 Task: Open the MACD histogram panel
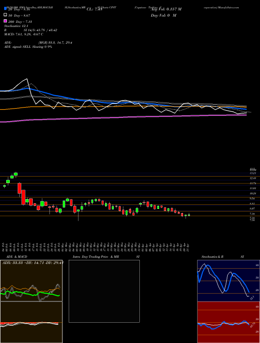pos(31,322)
